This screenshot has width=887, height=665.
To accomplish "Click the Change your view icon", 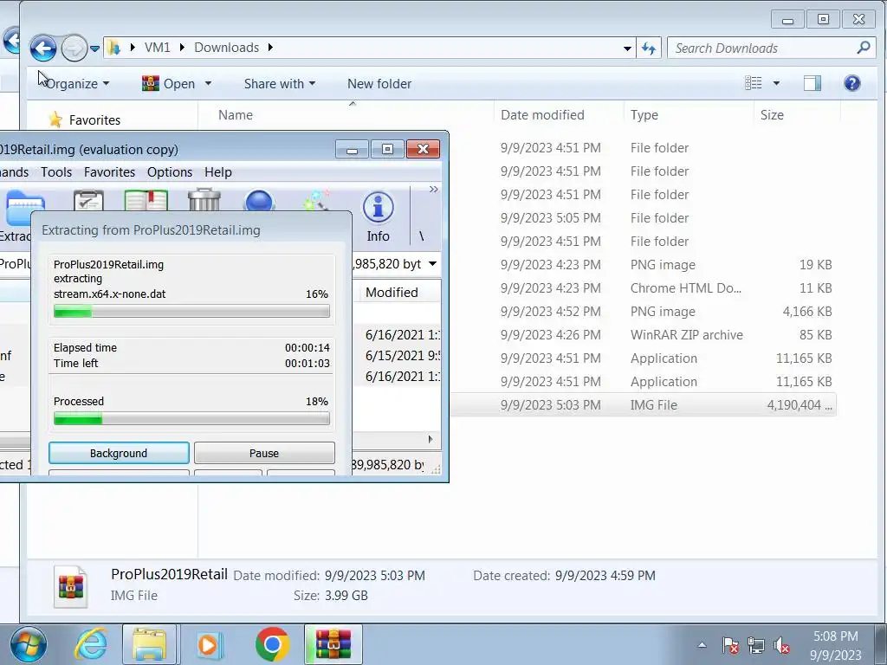I will (753, 83).
